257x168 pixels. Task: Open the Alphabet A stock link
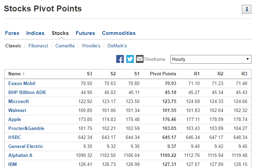(x=20, y=156)
